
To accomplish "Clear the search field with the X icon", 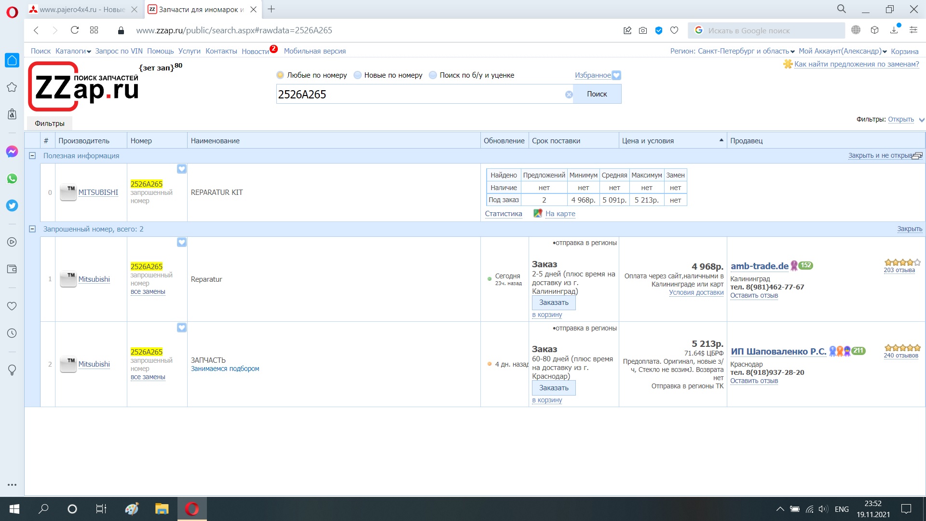I will coord(569,95).
